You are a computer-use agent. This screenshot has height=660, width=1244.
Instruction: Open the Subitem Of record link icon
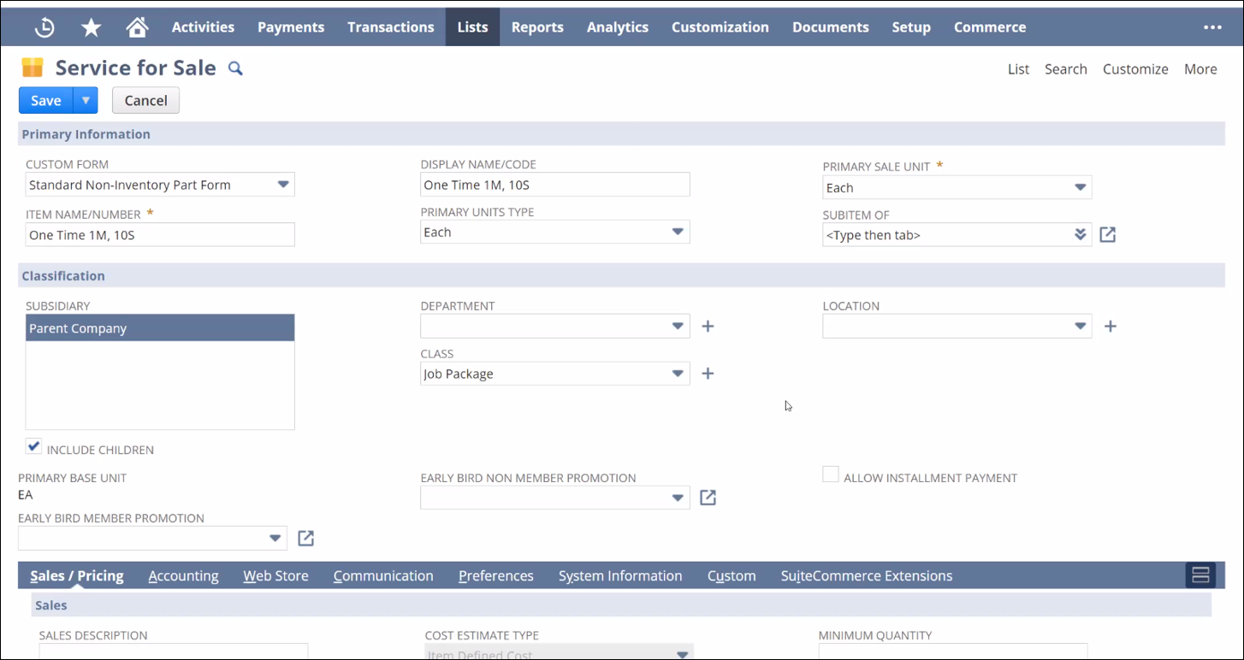click(x=1107, y=234)
